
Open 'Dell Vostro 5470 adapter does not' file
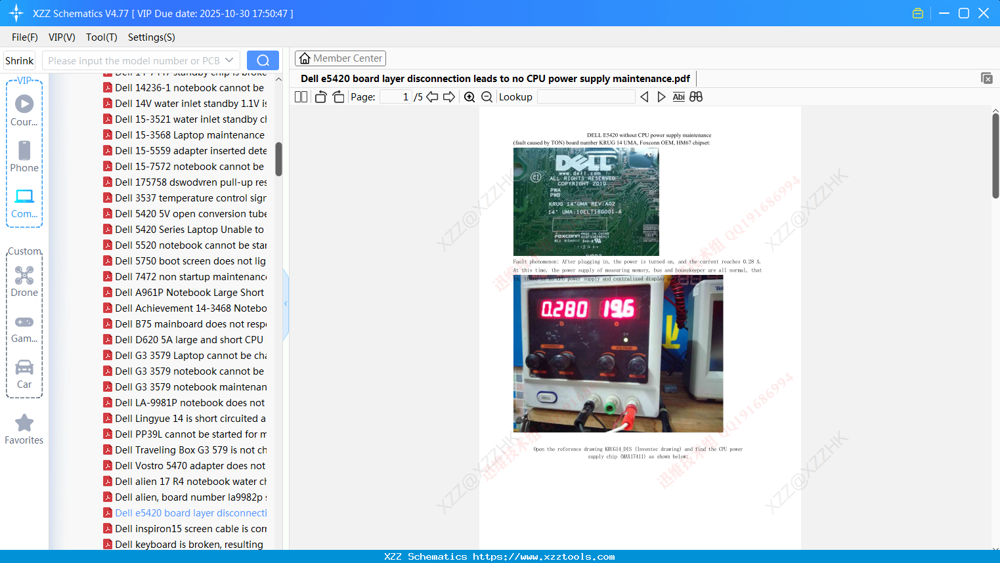click(x=185, y=466)
